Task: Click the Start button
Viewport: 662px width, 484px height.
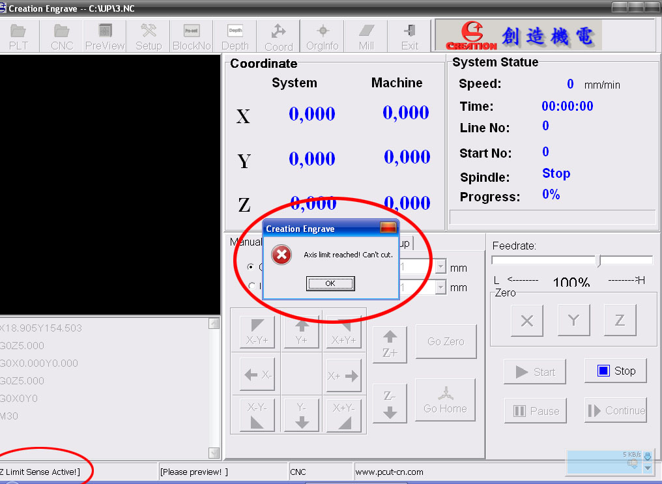Action: coord(535,372)
